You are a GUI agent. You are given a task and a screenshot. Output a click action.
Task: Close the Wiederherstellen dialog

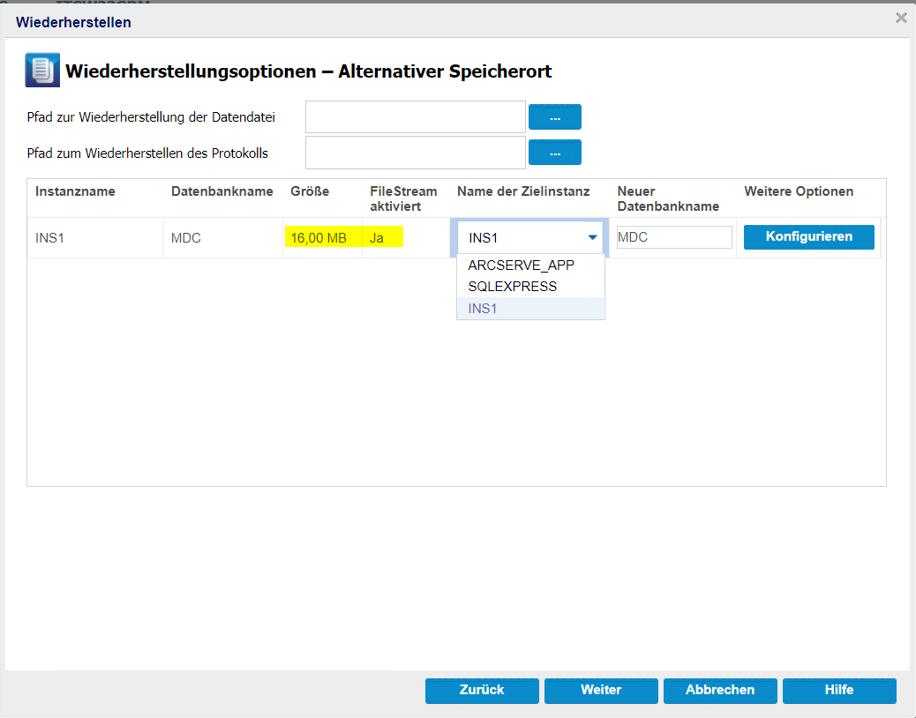[901, 18]
